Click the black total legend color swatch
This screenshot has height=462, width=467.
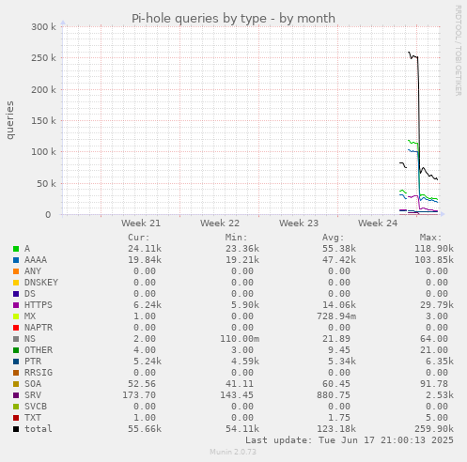16,429
